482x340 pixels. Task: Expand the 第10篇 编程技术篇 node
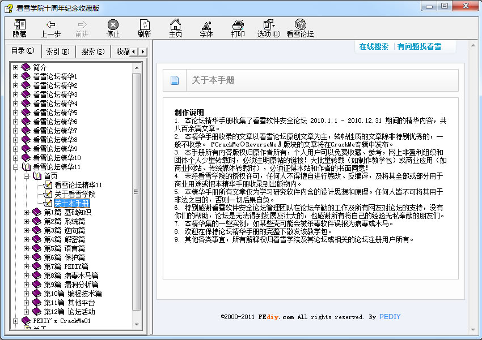[27, 294]
